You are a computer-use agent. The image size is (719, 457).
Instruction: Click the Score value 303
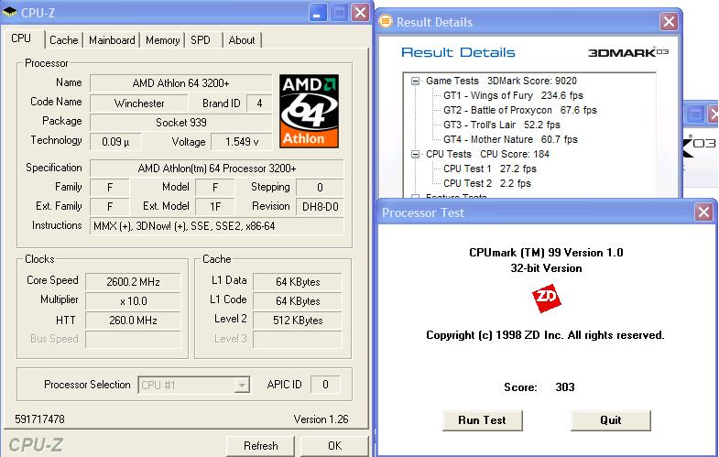[565, 387]
